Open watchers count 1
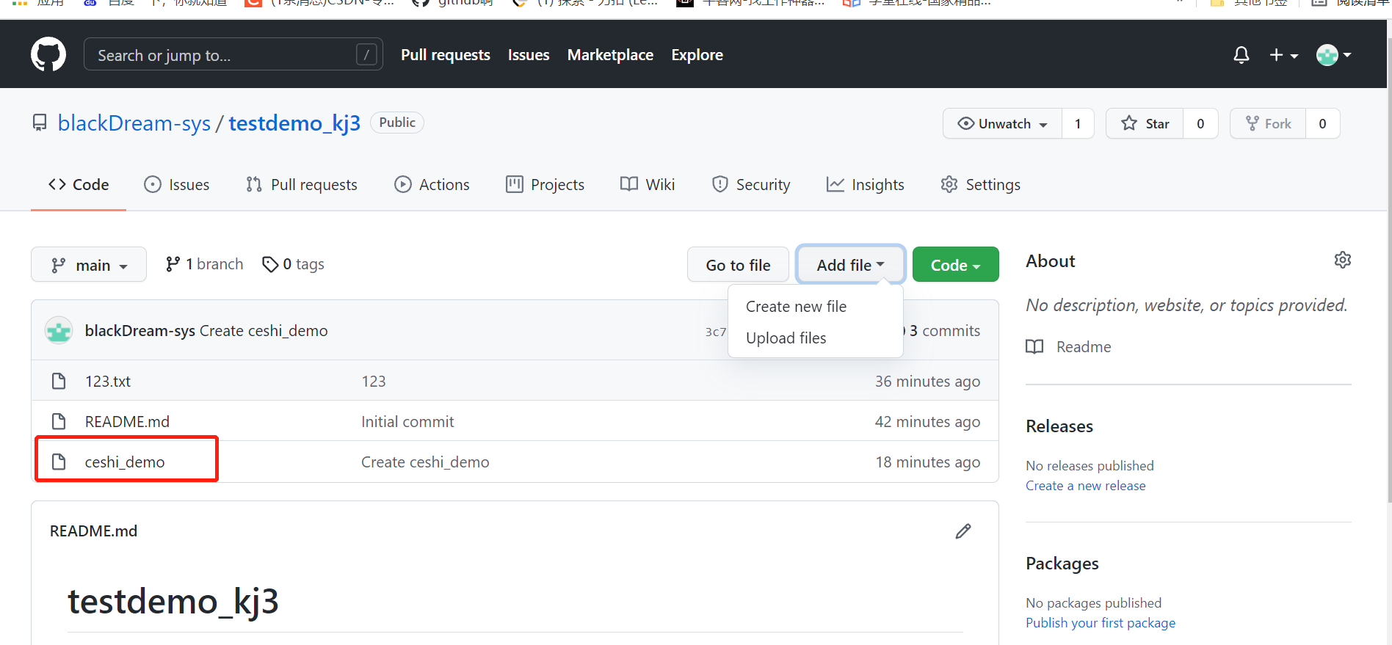This screenshot has width=1392, height=645. pyautogui.click(x=1078, y=123)
